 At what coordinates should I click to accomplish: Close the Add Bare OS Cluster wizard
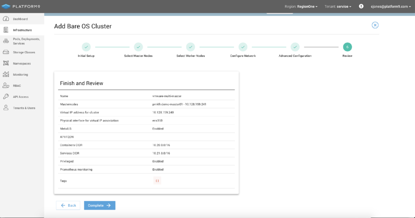(375, 25)
